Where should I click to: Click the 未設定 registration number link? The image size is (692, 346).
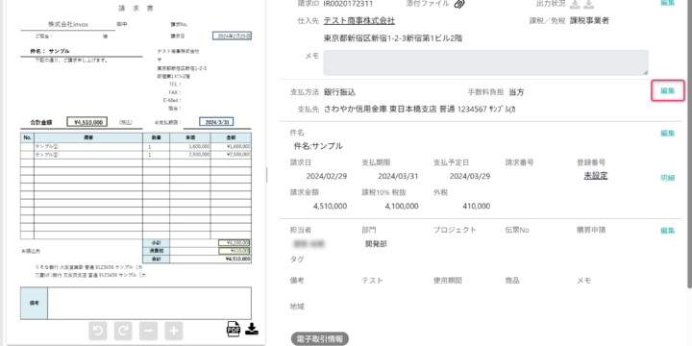596,176
